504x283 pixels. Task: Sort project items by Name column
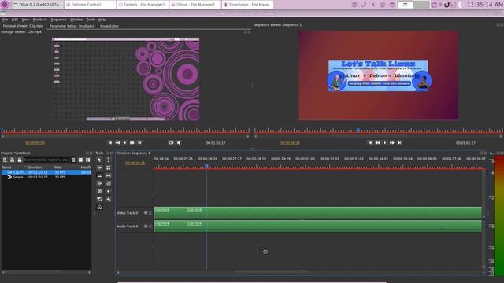(14, 167)
